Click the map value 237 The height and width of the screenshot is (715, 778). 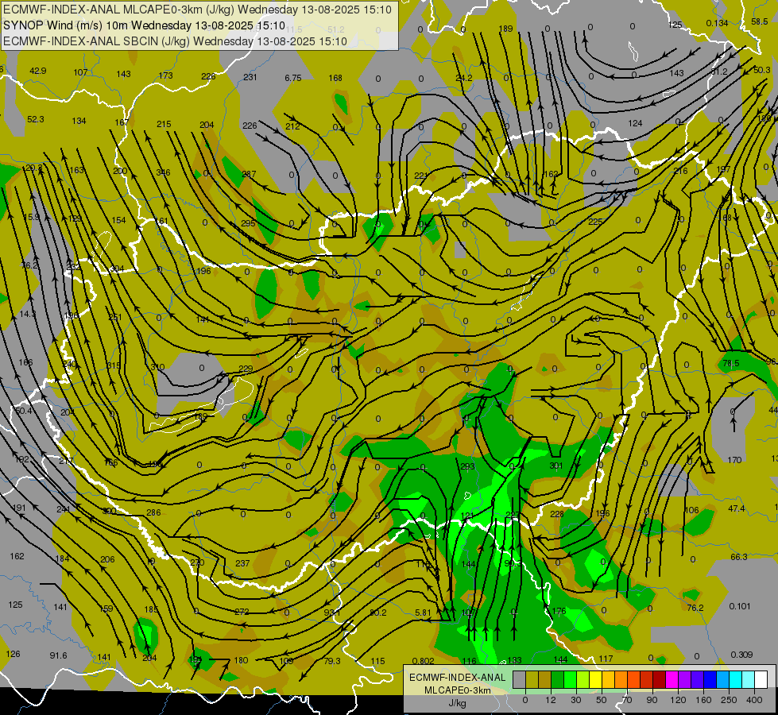click(x=242, y=563)
